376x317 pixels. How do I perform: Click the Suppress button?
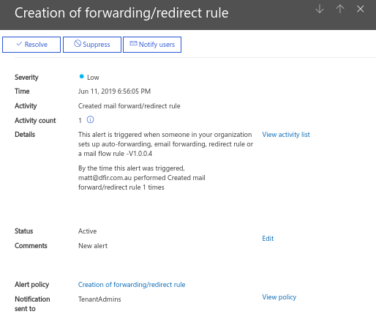pos(92,45)
